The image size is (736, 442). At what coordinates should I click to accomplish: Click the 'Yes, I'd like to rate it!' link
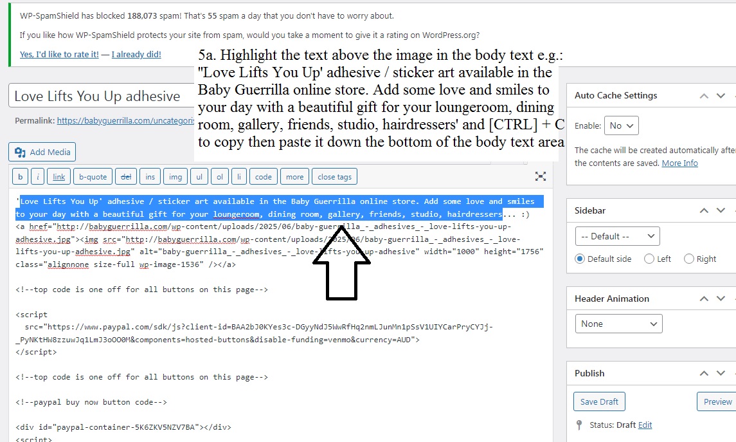59,55
